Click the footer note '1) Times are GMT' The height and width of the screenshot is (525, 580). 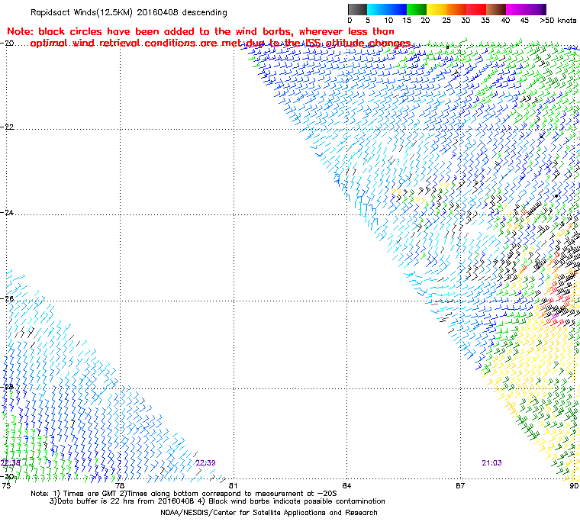[85, 494]
